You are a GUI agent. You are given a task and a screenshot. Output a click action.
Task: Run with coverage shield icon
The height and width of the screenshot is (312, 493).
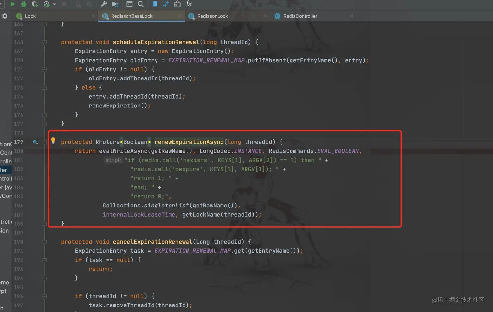point(35,4)
